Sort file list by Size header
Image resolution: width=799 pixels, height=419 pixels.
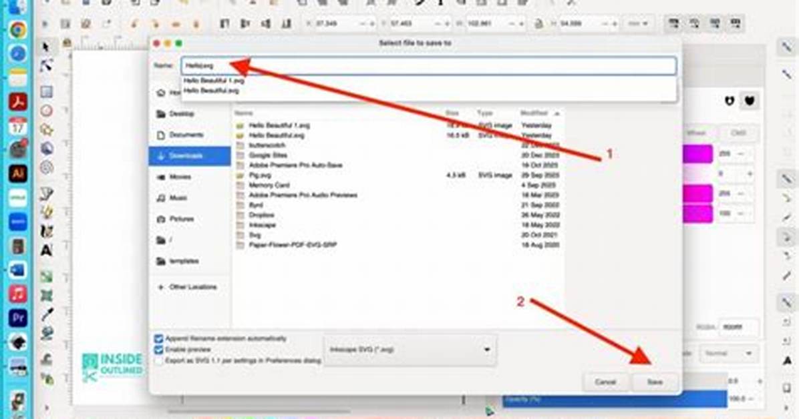click(x=453, y=113)
